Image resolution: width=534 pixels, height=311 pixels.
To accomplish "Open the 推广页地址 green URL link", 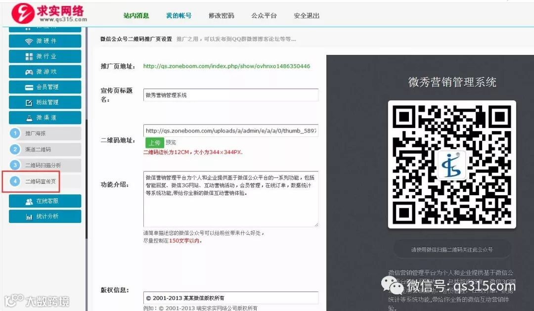I will coord(226,66).
